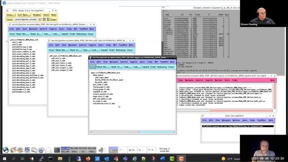Click Elide in the pdf_out.ss window toolbar
The image size is (288, 162).
[112, 50]
